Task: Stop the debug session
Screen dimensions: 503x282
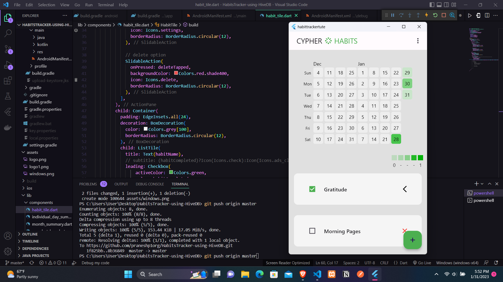Action: click(444, 15)
